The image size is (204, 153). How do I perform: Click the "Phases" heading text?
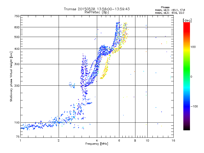coord(165,7)
